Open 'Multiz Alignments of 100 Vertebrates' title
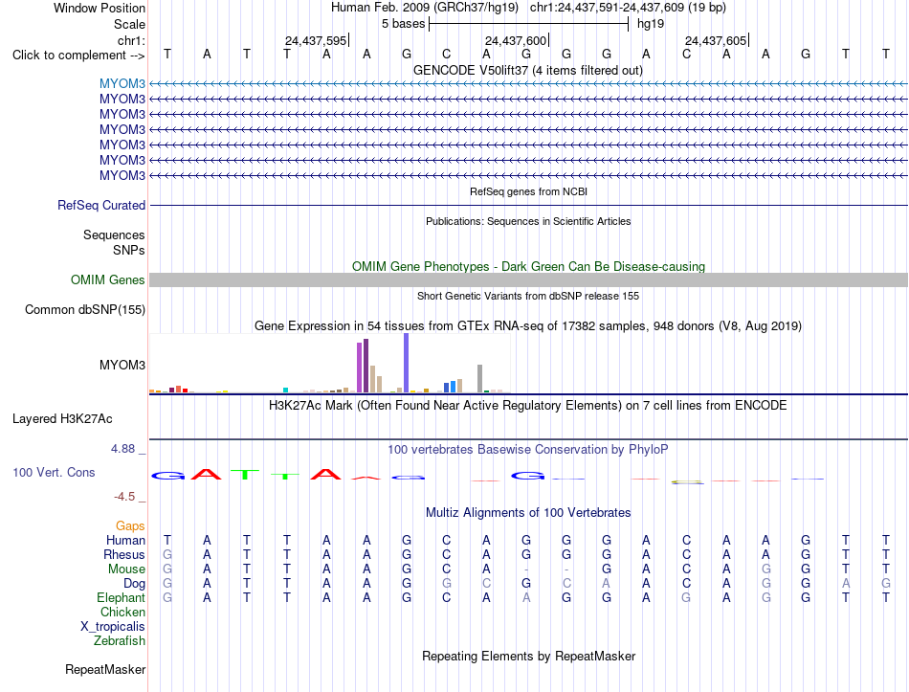The width and height of the screenshot is (909, 692). [528, 513]
